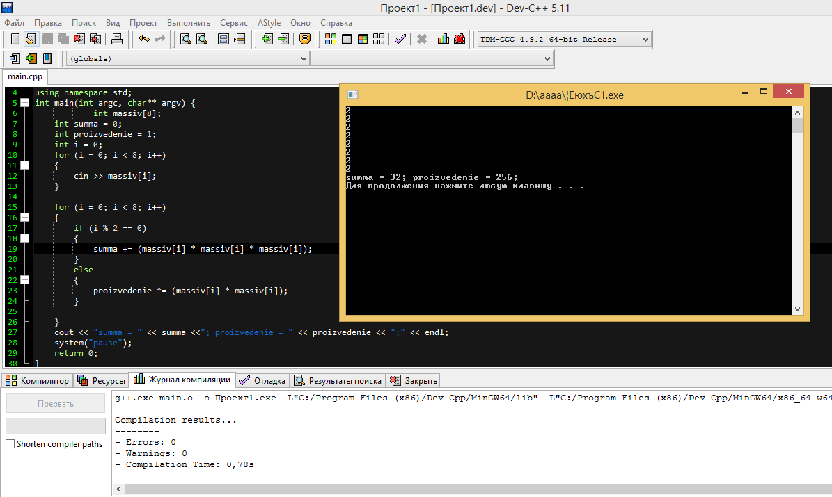
Task: Open the Проект menu
Action: 143,23
